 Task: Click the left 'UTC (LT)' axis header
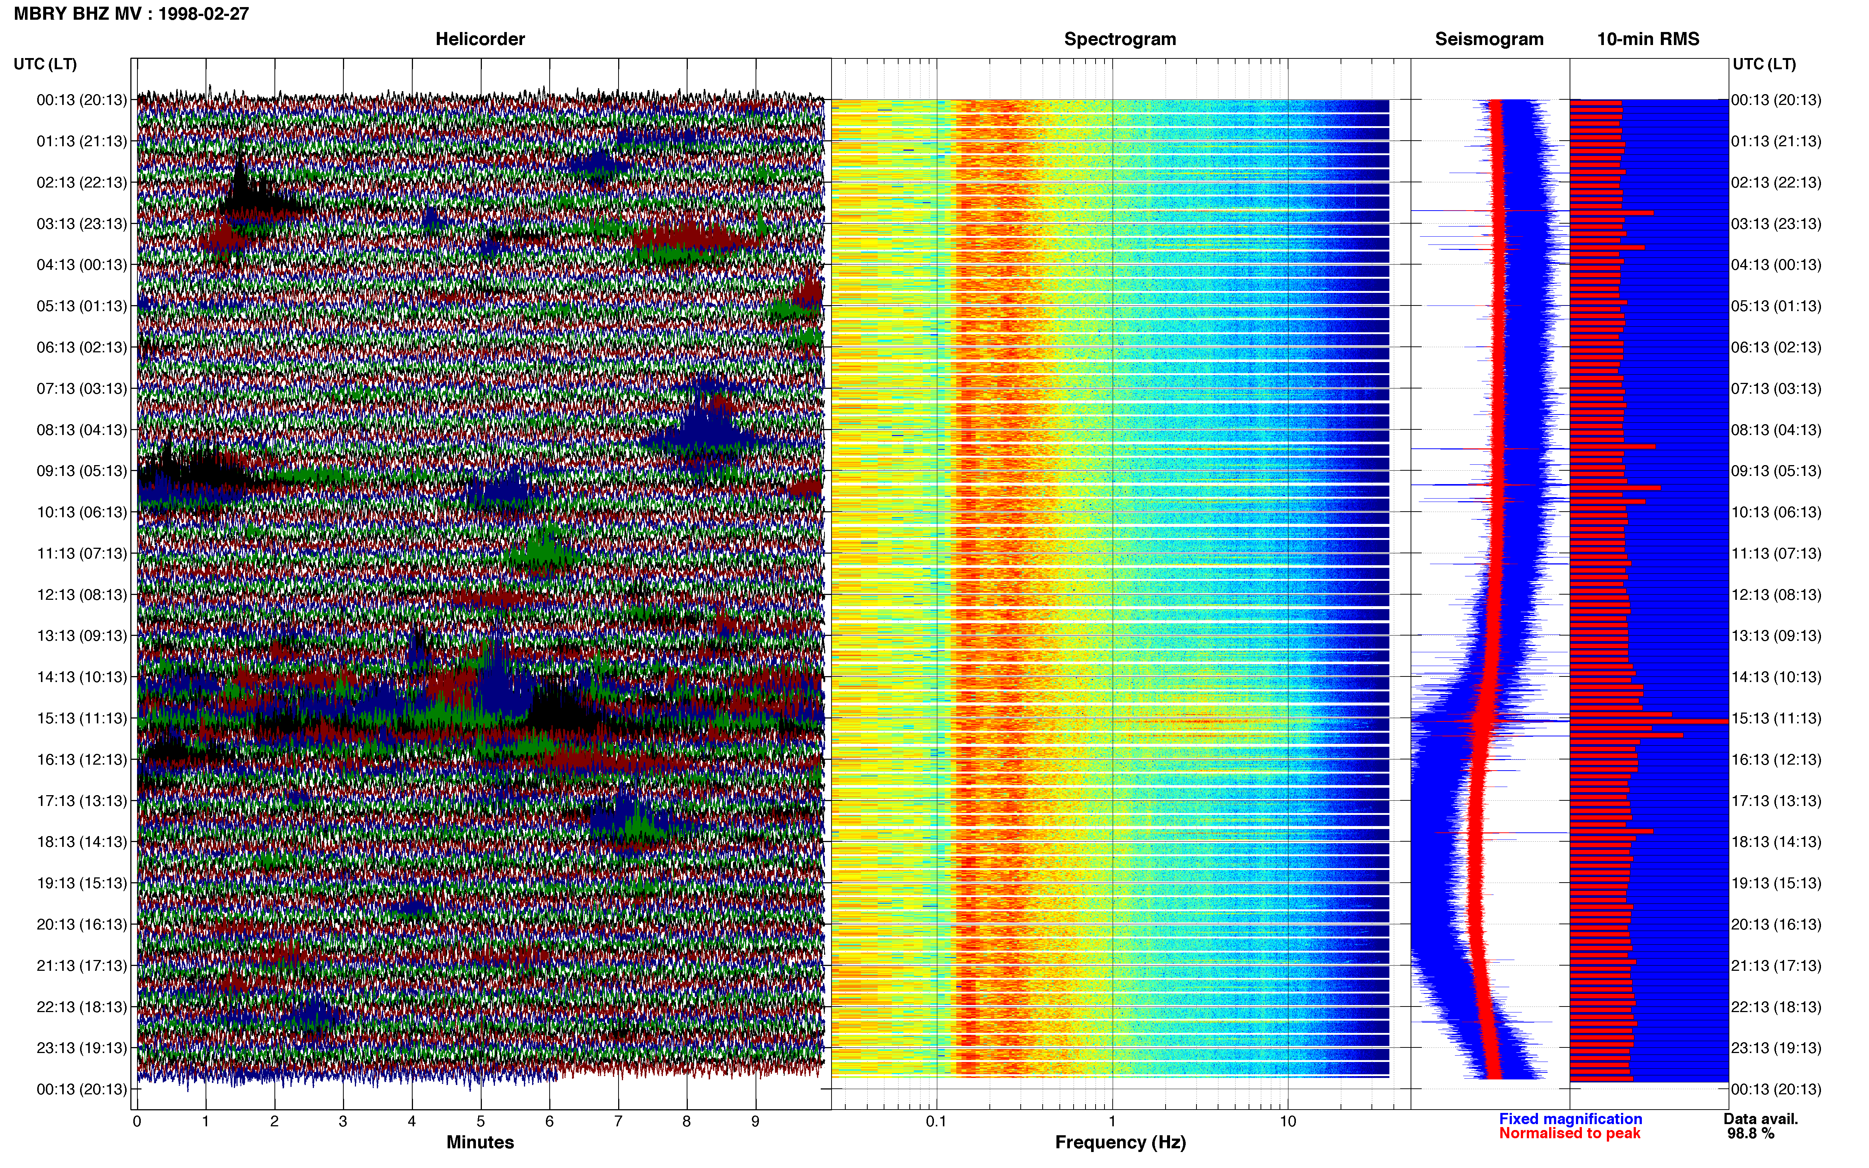pos(45,64)
